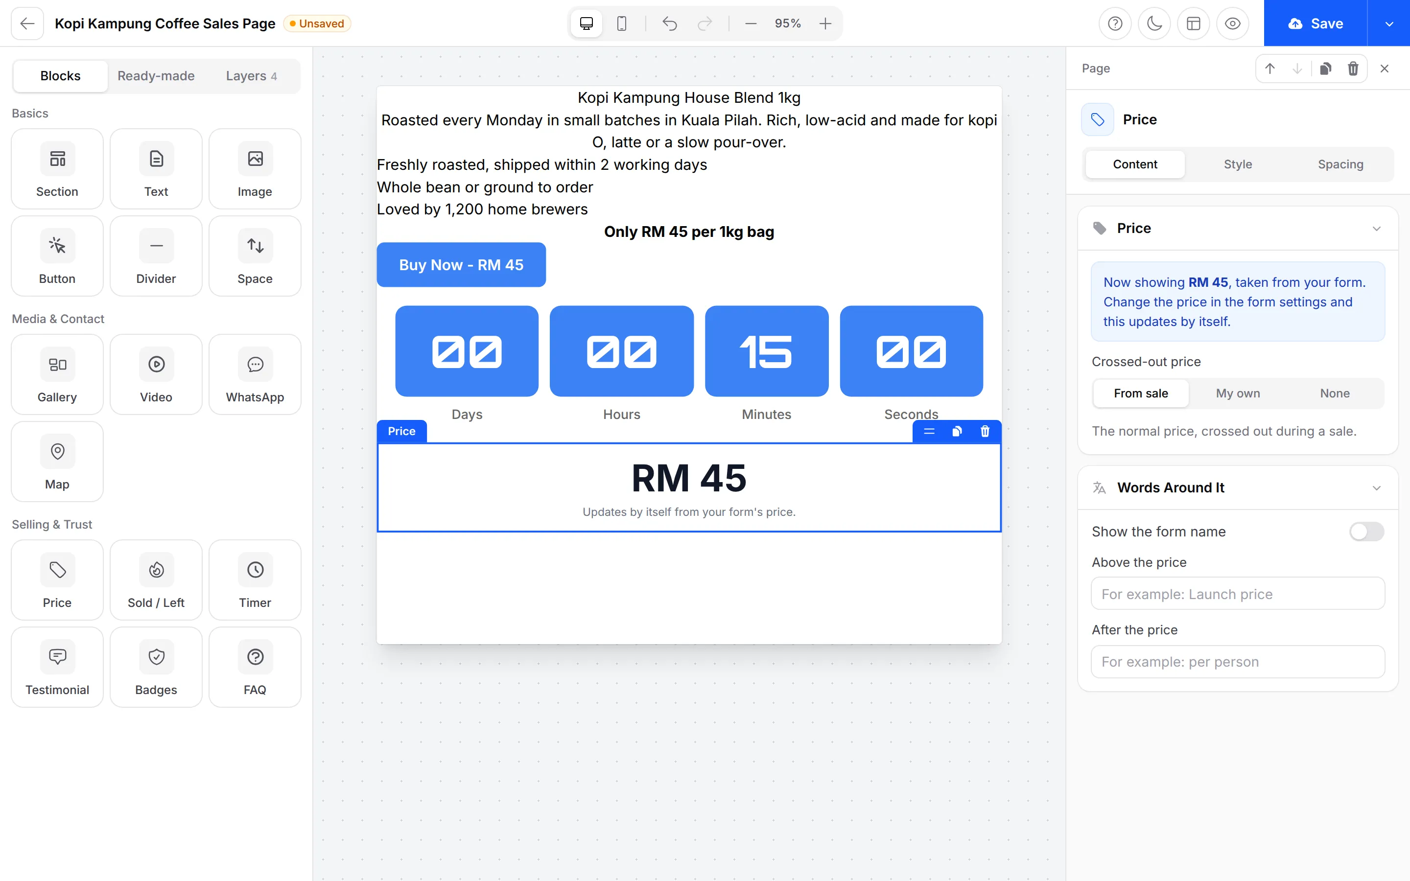Insert a WhatsApp block
The width and height of the screenshot is (1410, 881).
point(255,374)
